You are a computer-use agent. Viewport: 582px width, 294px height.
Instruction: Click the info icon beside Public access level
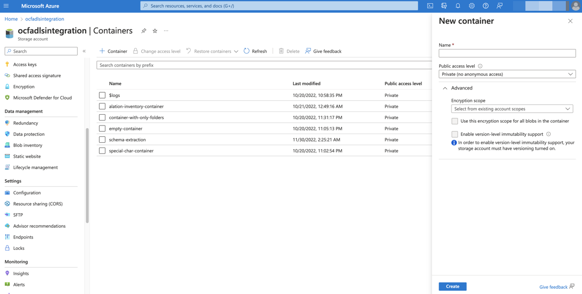[x=480, y=66]
